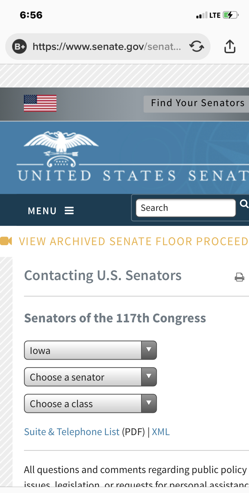Viewport: 249px width, 493px height.
Task: Click Find Your Senators button
Action: click(197, 104)
